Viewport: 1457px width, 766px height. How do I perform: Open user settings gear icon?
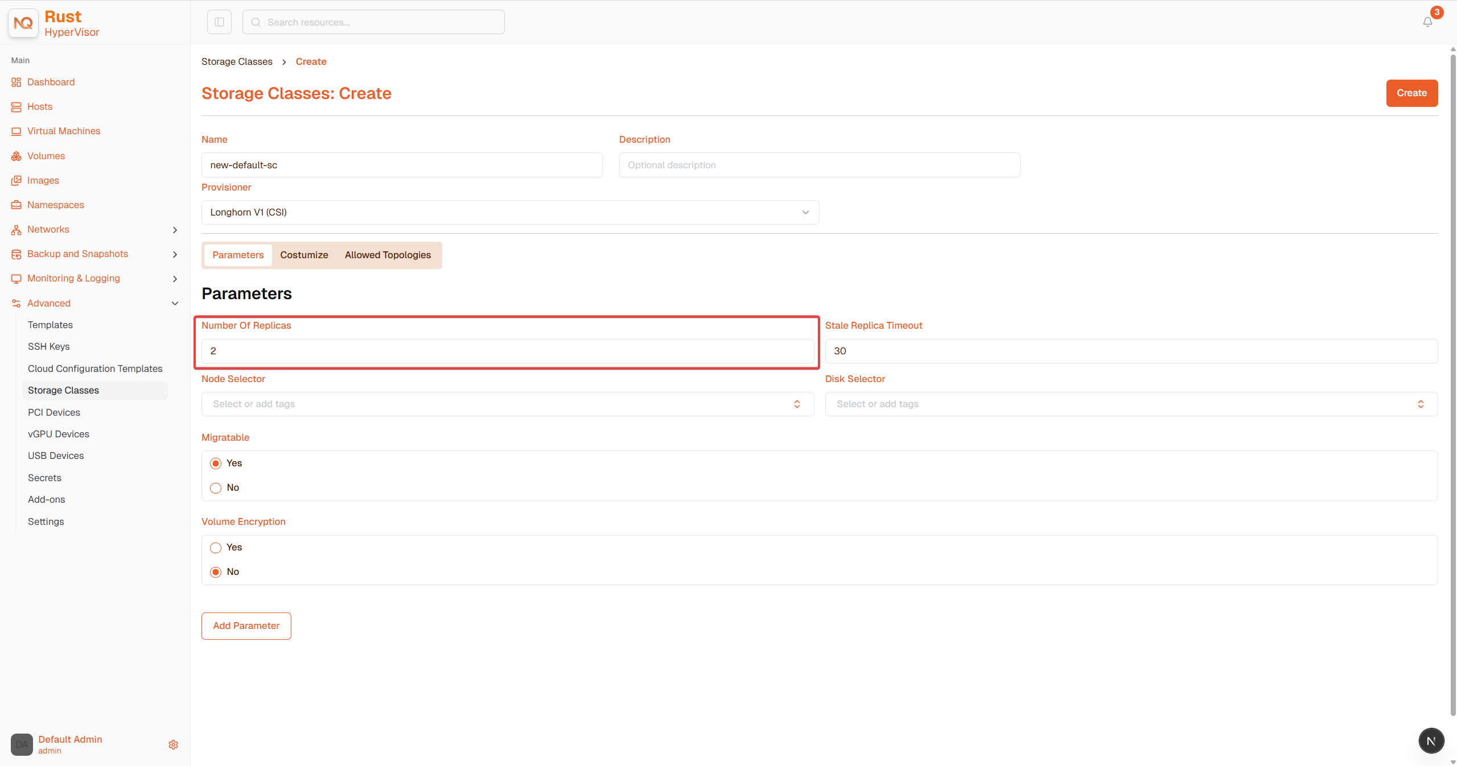(174, 744)
